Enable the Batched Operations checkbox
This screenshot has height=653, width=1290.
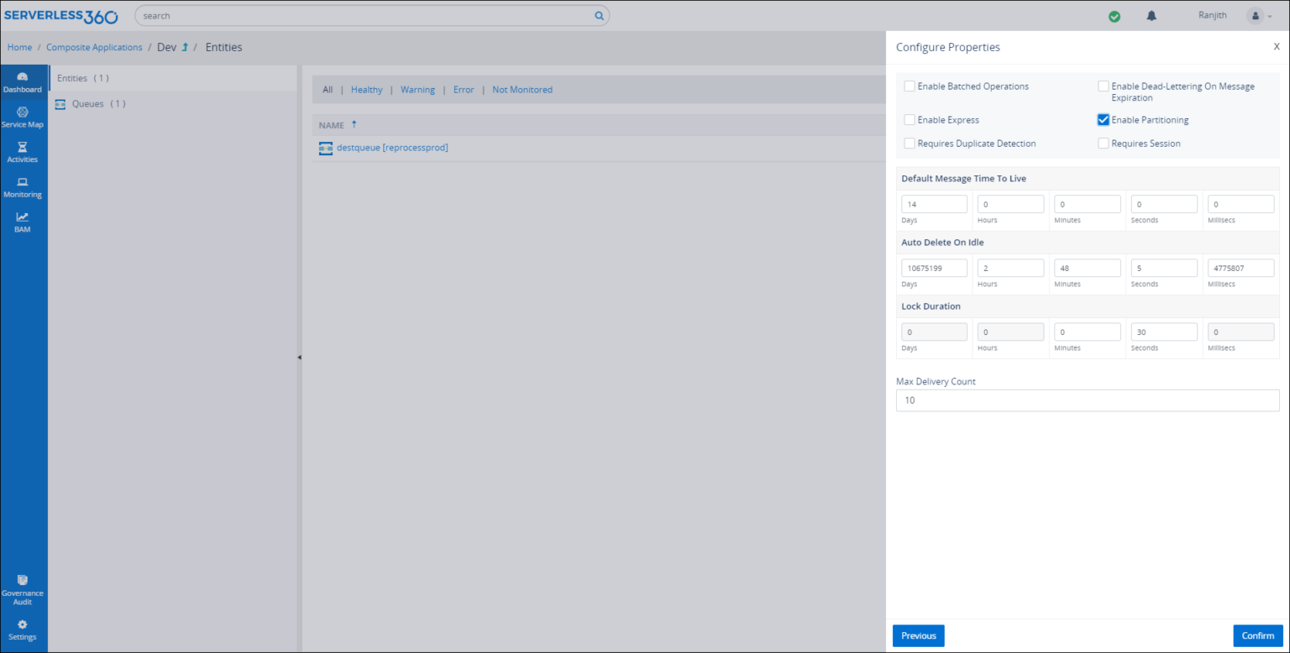(x=910, y=86)
